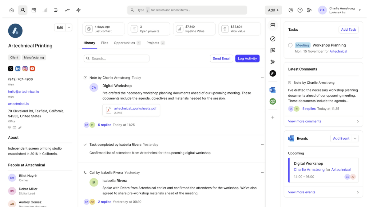The height and width of the screenshot is (207, 369).
Task: Mark Workshop Planning task as complete
Action: pos(290,45)
